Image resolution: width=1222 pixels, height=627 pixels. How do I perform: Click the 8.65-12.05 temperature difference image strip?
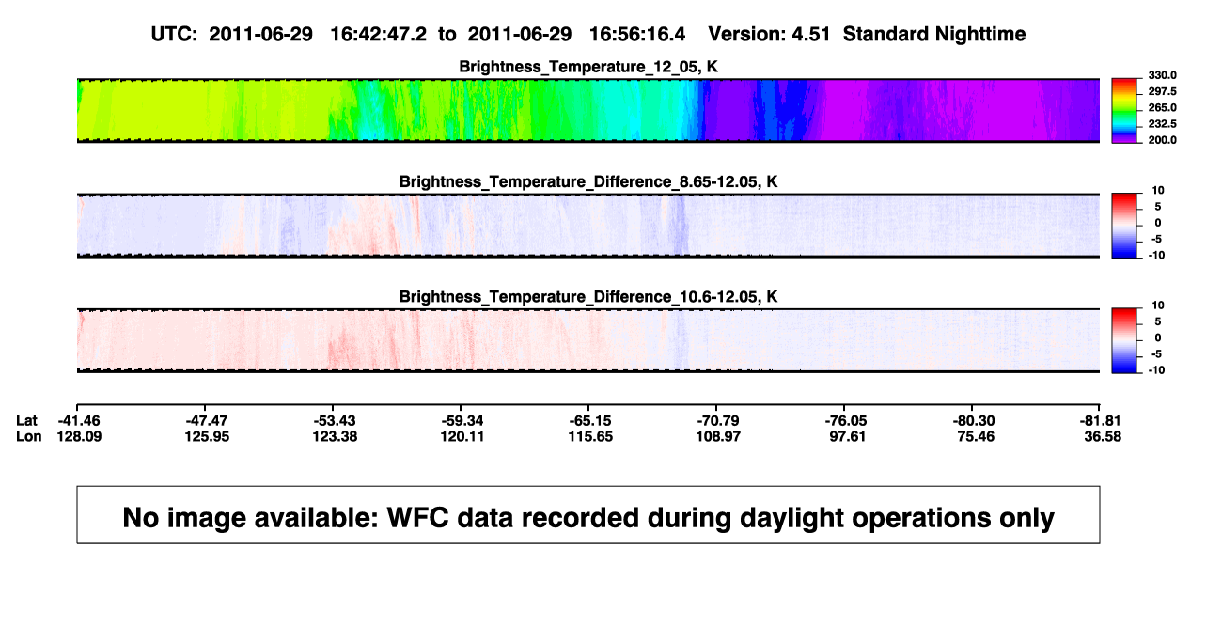pyautogui.click(x=587, y=226)
